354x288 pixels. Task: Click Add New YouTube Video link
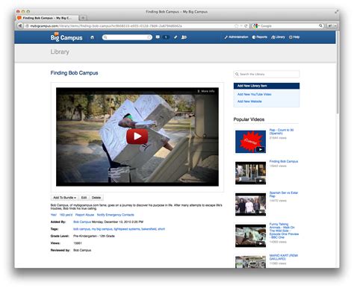coord(254,94)
